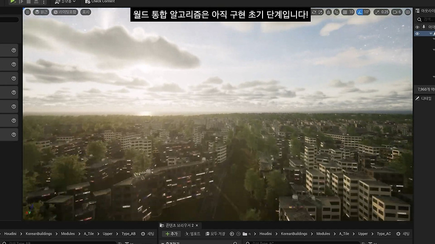Viewport: 435px width, 244px height.
Task: Click the green Play button in toolbar
Action: pos(12,1)
